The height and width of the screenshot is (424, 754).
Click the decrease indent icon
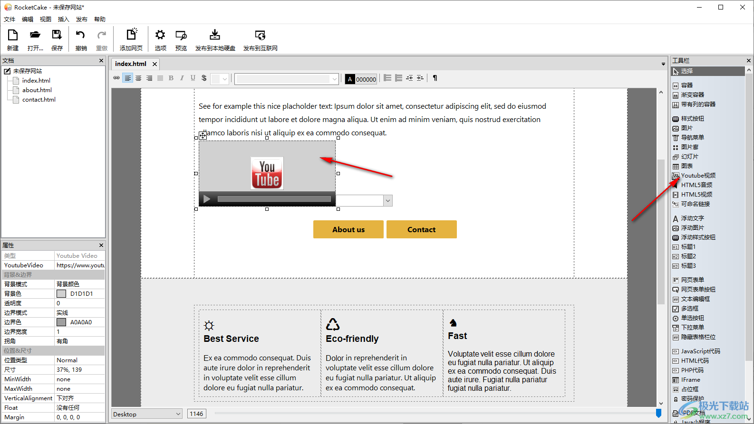pyautogui.click(x=409, y=78)
